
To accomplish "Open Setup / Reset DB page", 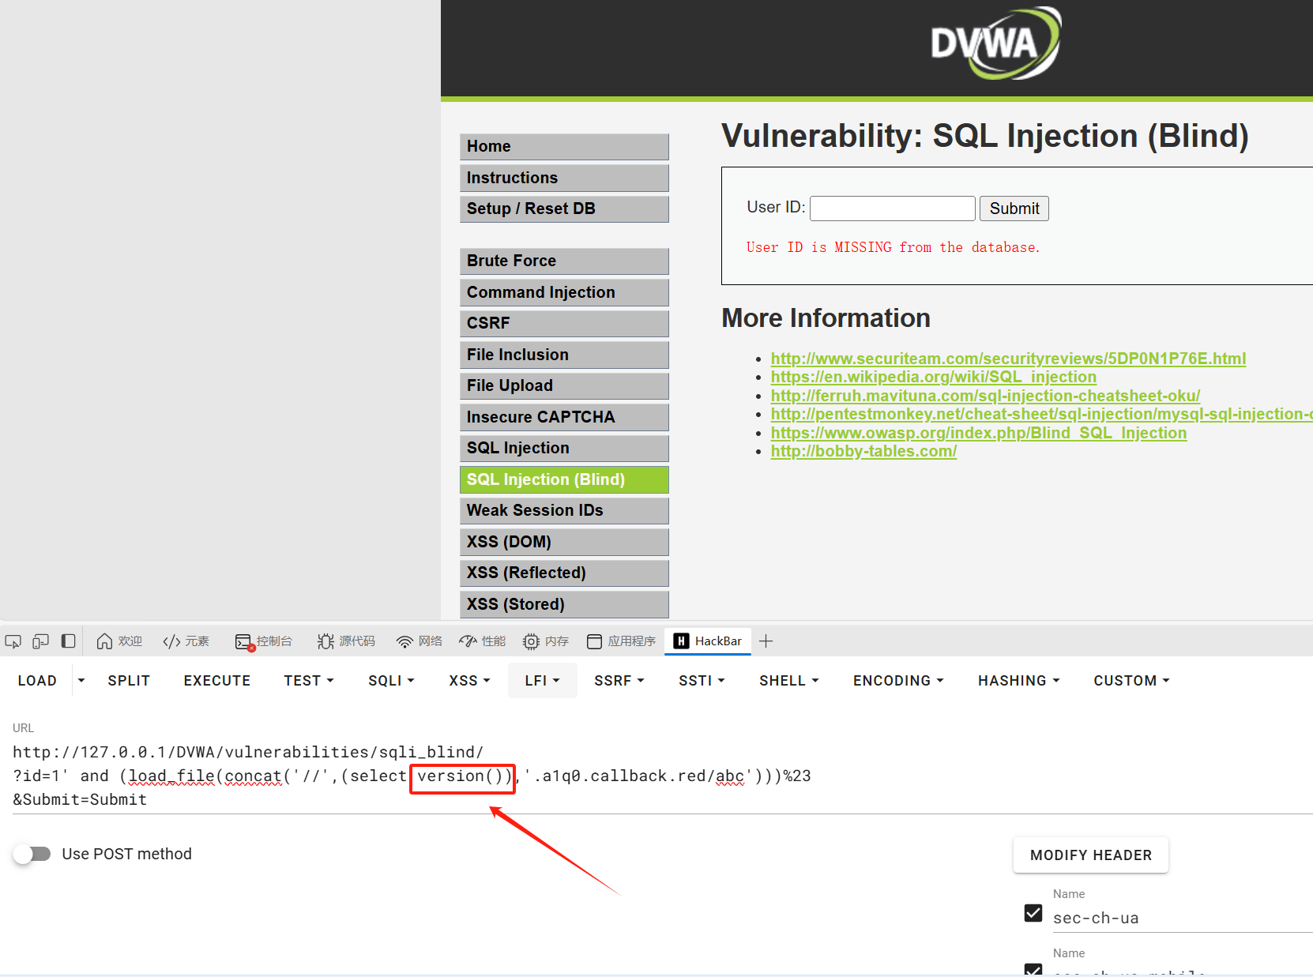I will 564,209.
